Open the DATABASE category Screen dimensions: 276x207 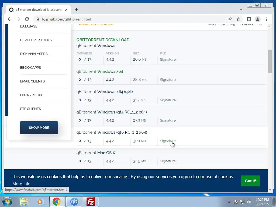tap(29, 26)
